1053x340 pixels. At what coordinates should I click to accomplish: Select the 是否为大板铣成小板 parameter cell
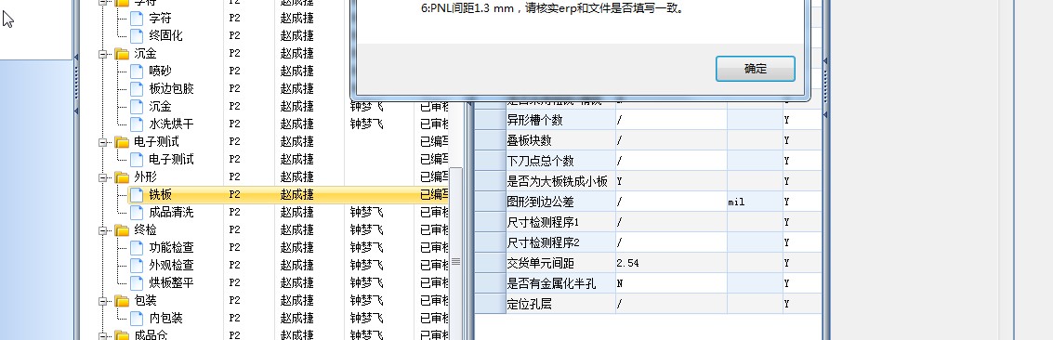coord(560,181)
